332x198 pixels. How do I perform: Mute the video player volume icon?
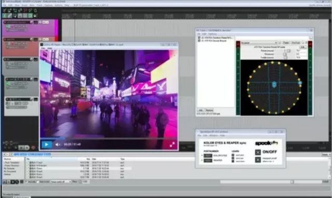tap(57, 145)
